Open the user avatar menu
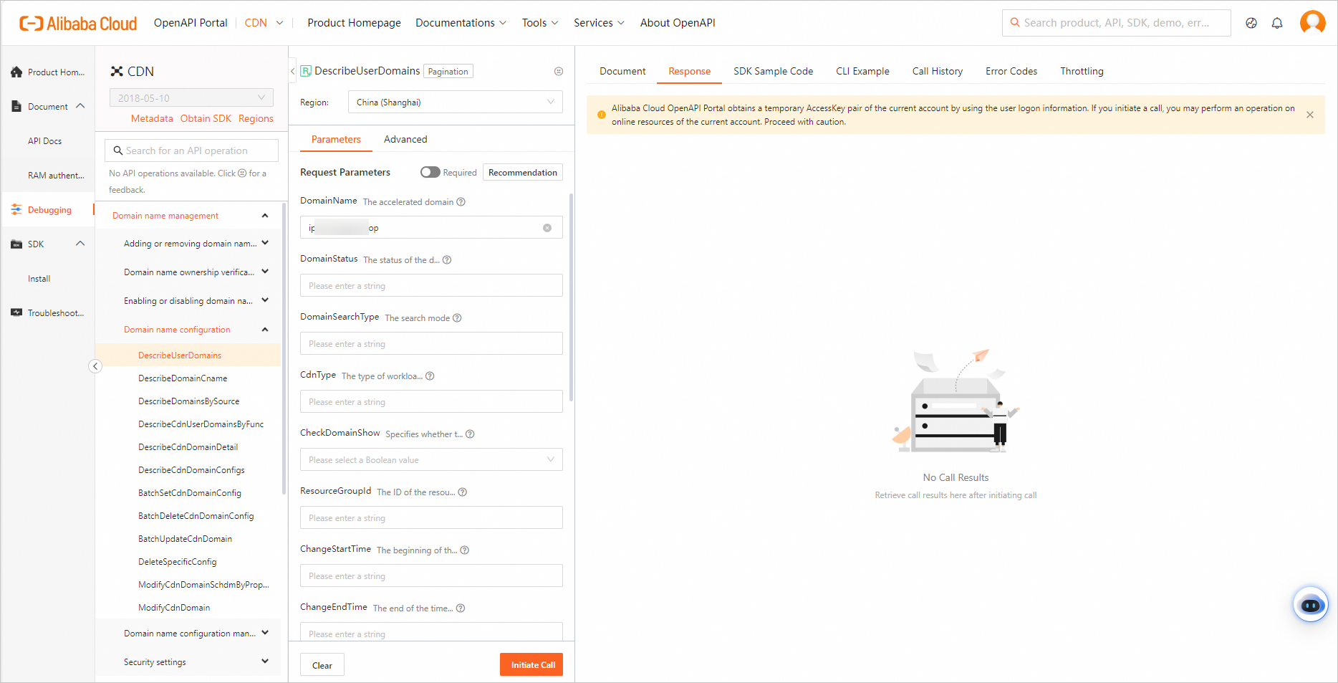 (1312, 22)
